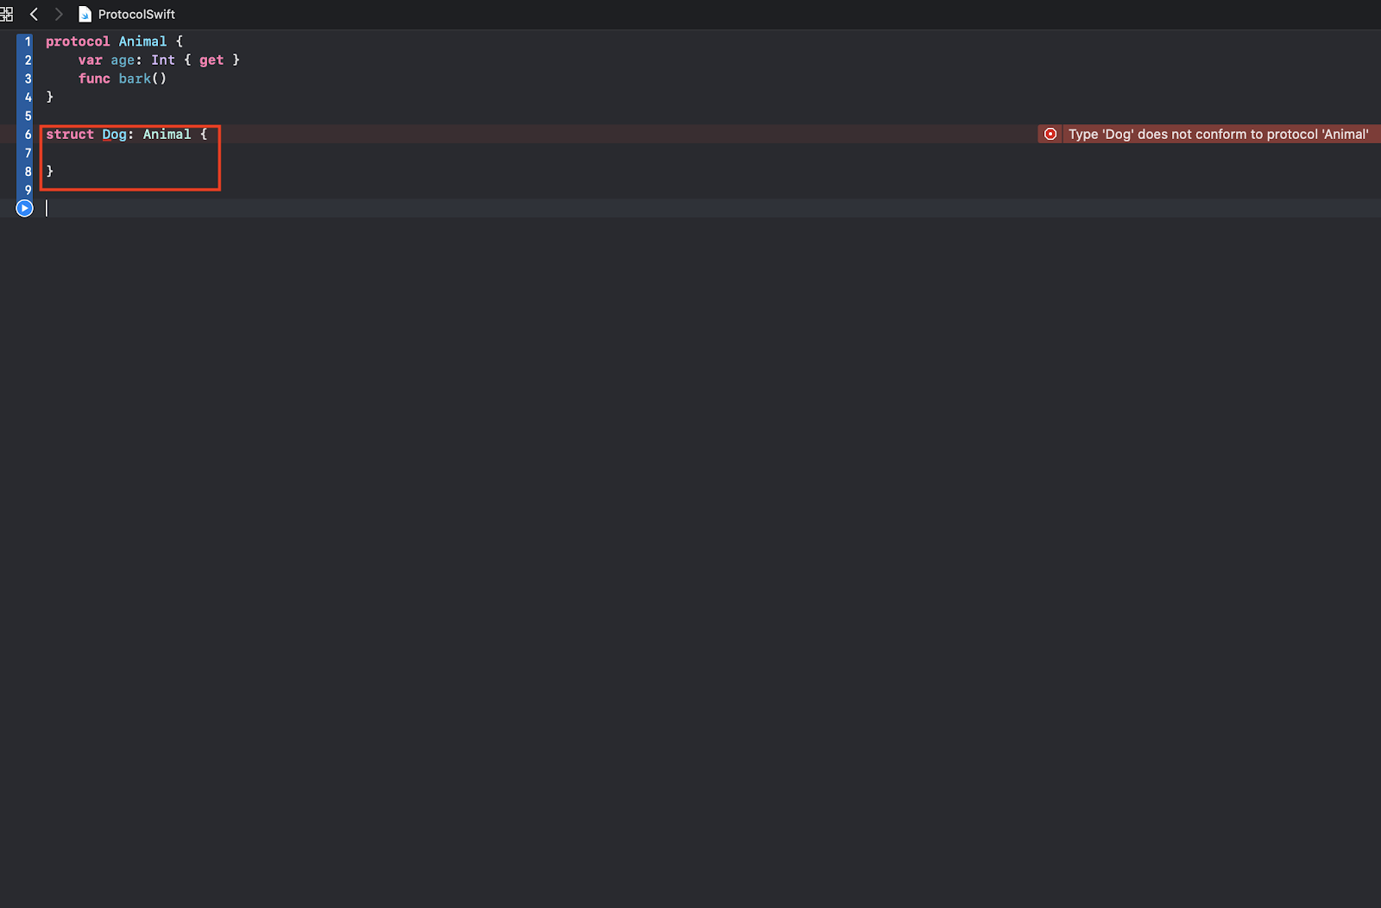
Task: Select line number 6 in the gutter
Action: 28,134
